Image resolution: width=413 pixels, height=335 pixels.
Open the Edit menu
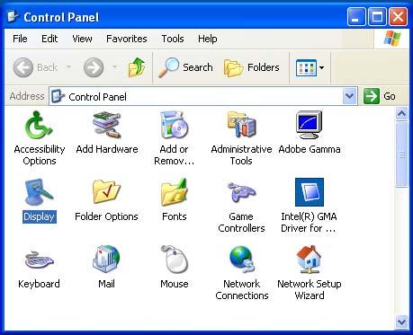[49, 39]
